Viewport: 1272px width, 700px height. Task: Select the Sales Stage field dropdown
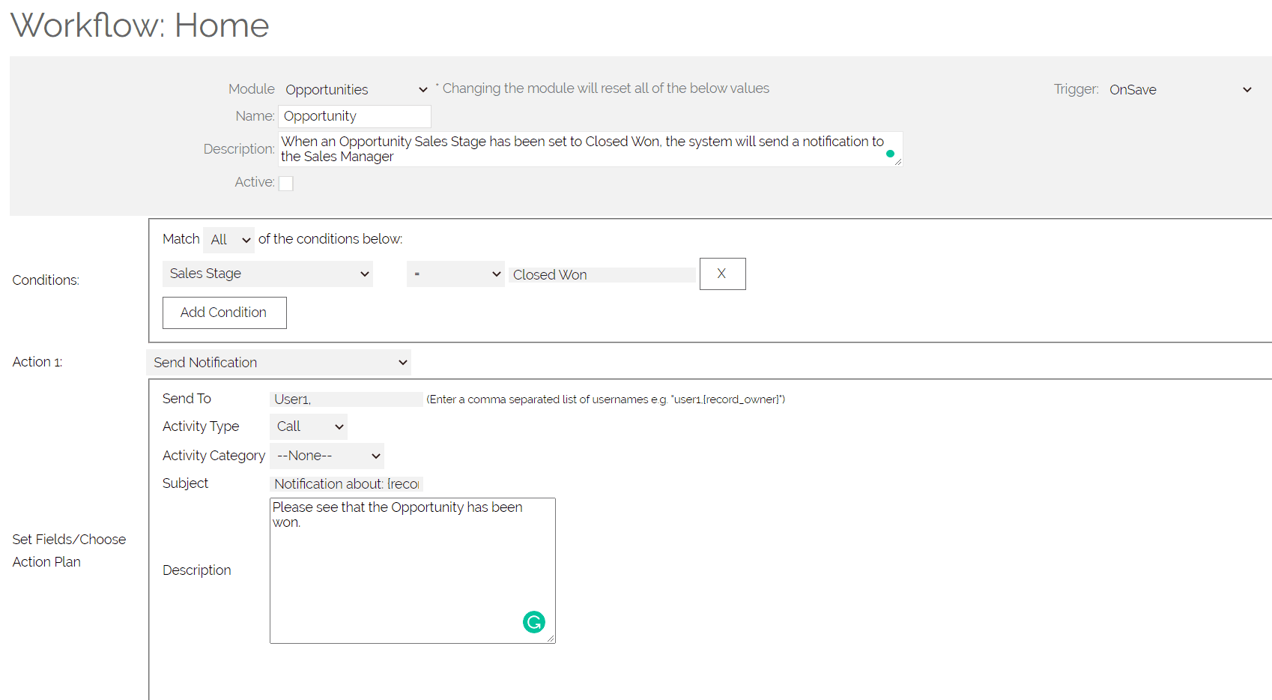pos(267,274)
